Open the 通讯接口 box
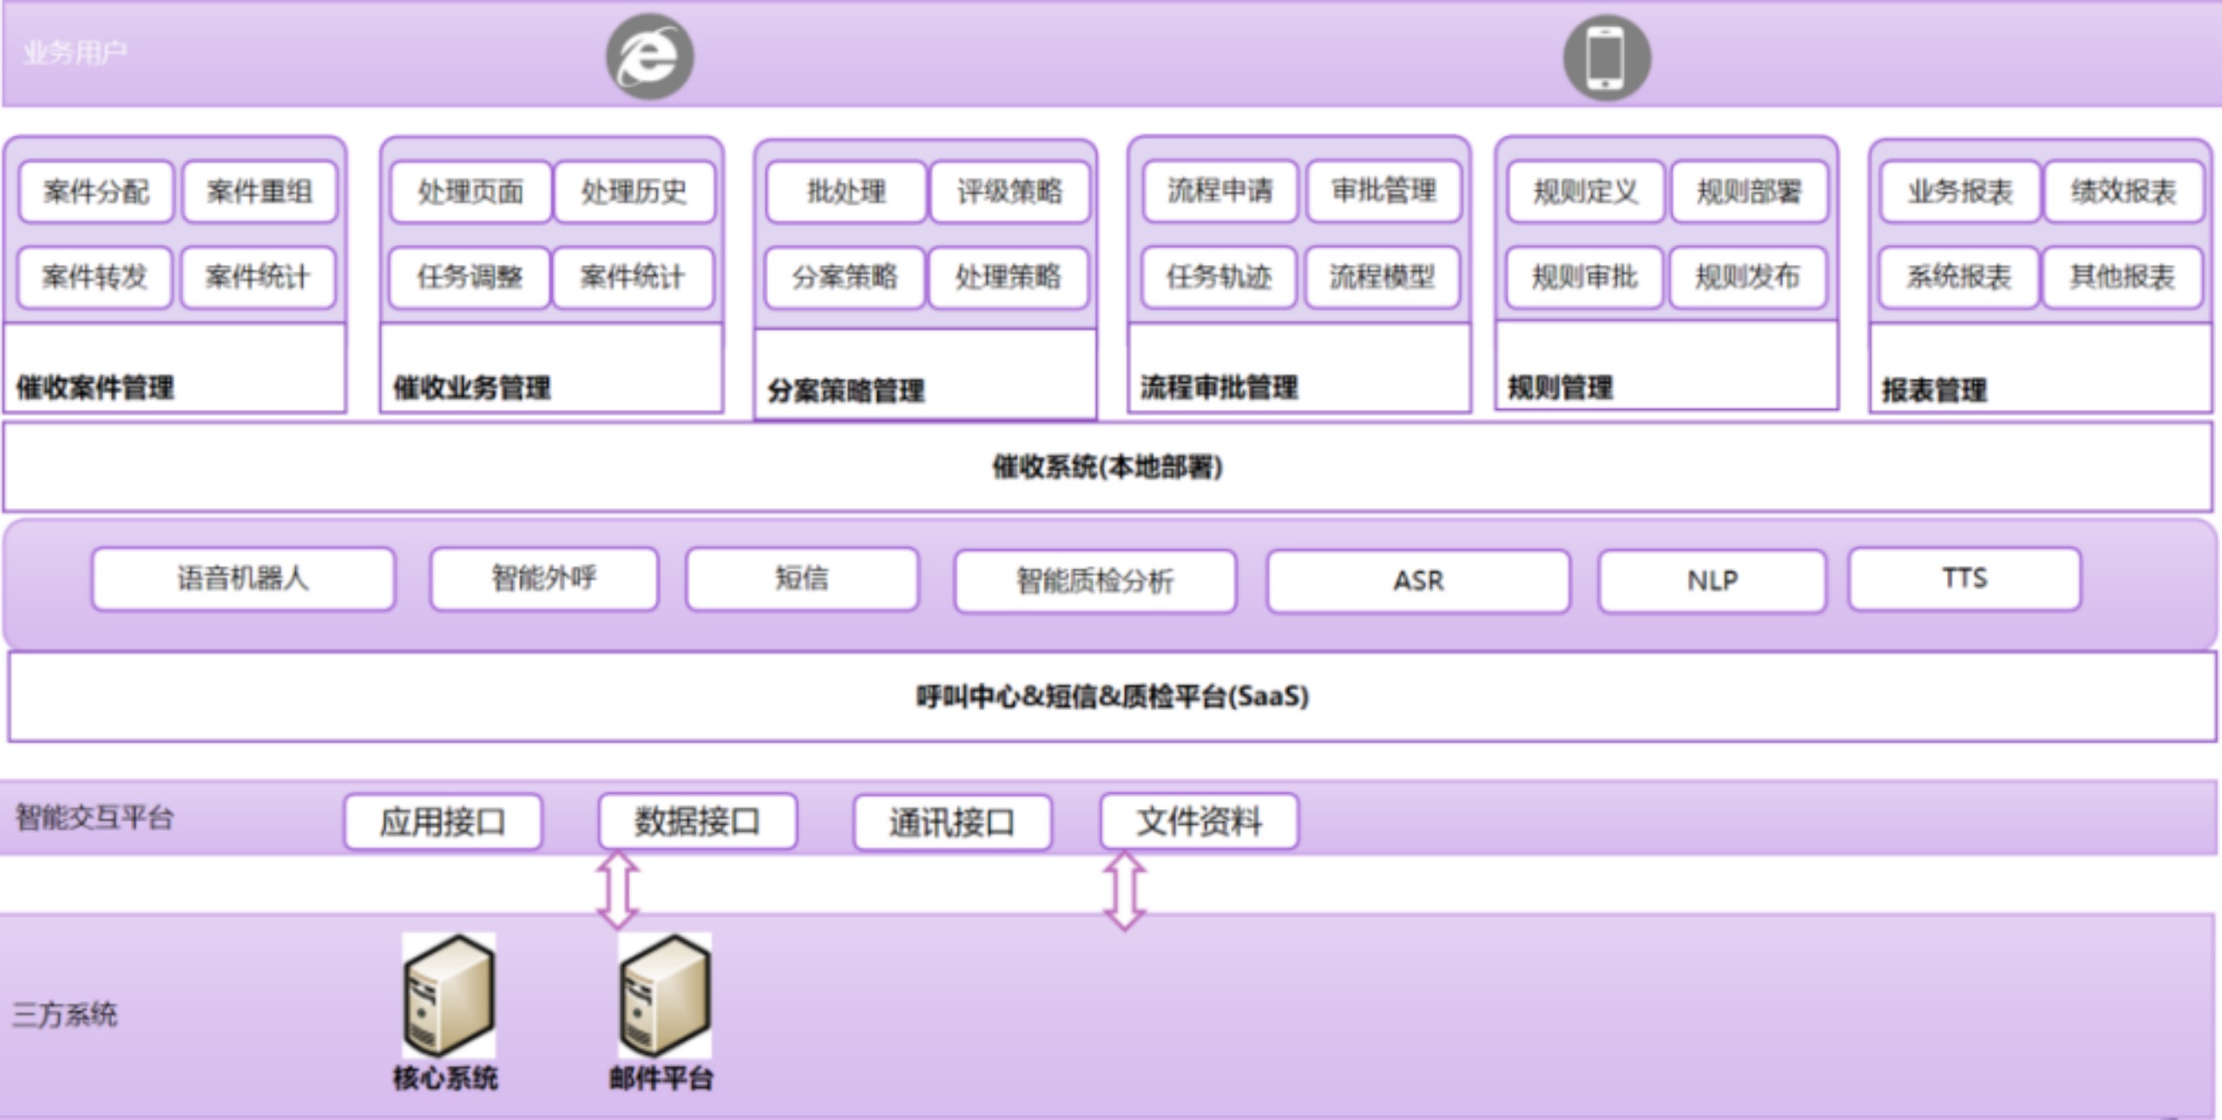The image size is (2222, 1120). [952, 822]
